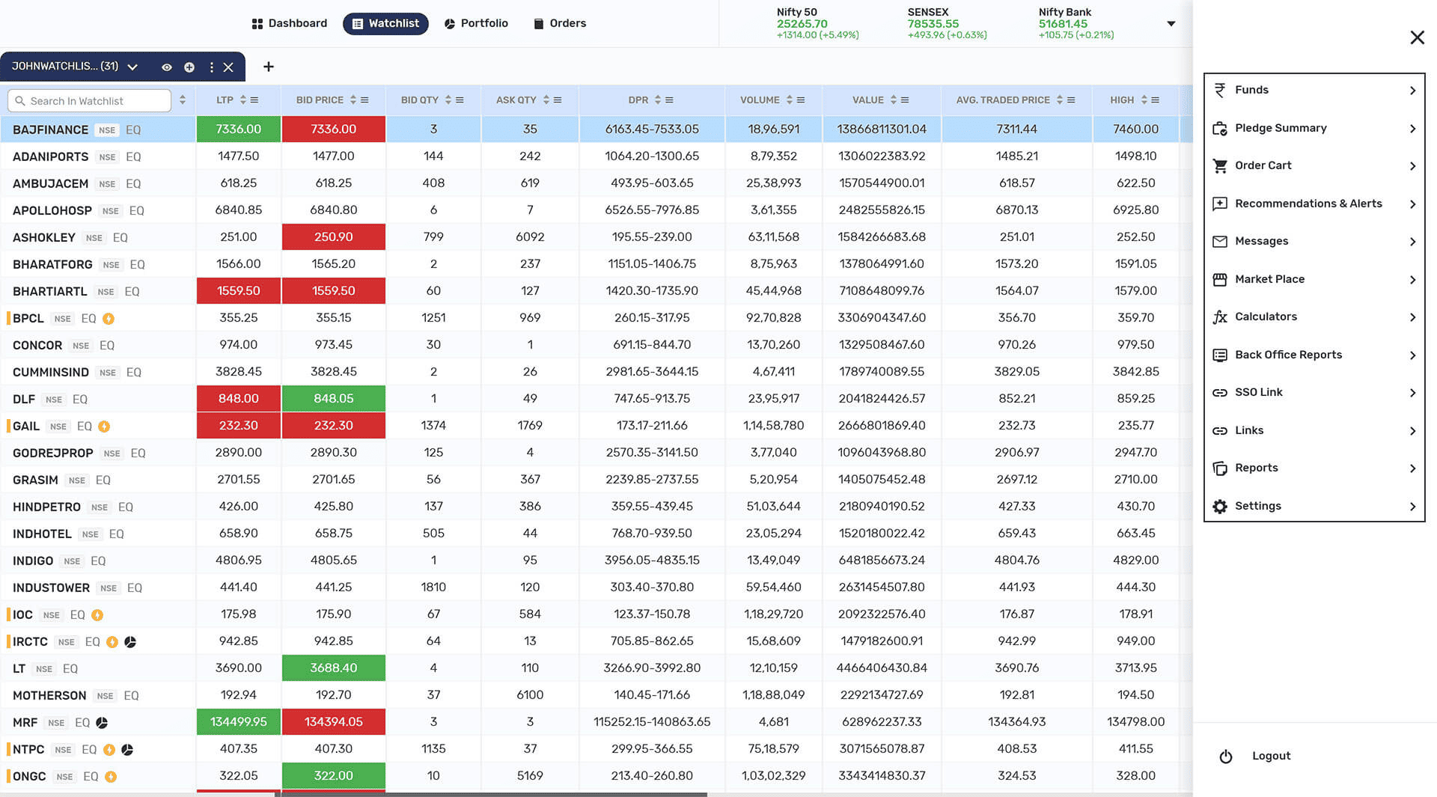Click the DLF green bid price 848.05
The image size is (1437, 797).
click(334, 399)
